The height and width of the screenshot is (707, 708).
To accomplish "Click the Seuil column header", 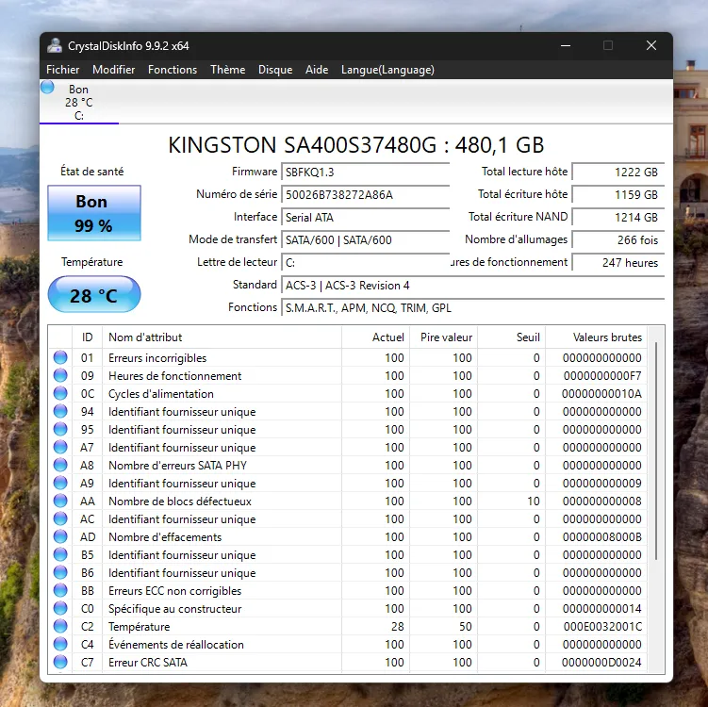I will pyautogui.click(x=512, y=337).
